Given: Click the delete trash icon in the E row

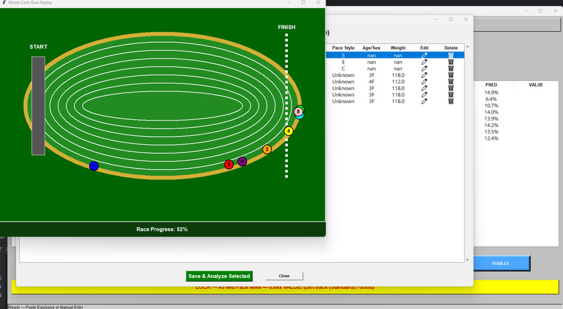Looking at the screenshot, I should pyautogui.click(x=451, y=62).
